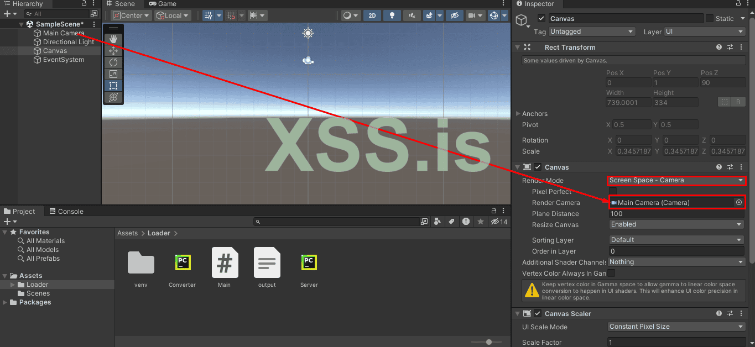Lock the Hierarchy panel
The height and width of the screenshot is (347, 755).
pyautogui.click(x=84, y=4)
